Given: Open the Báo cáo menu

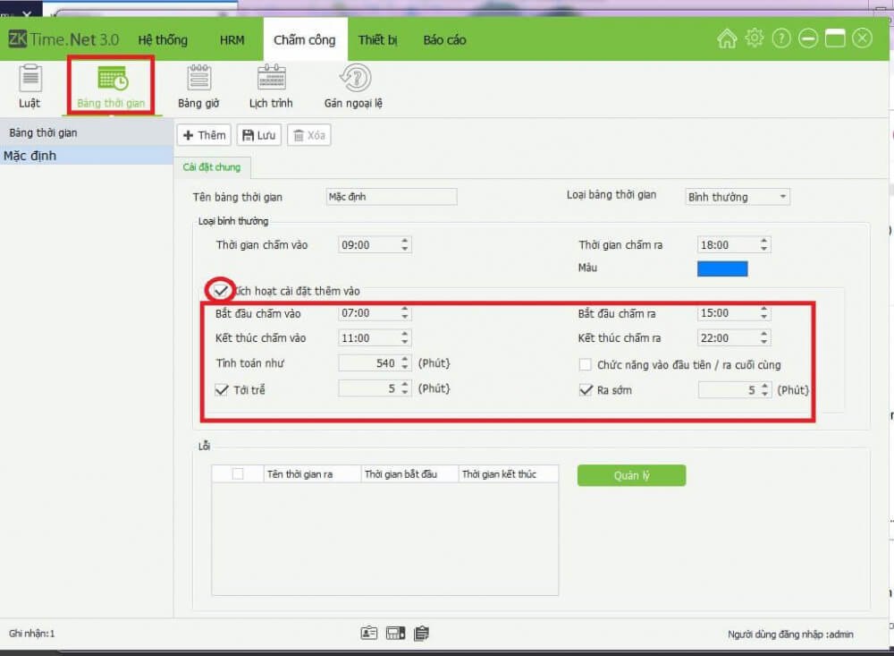Looking at the screenshot, I should (444, 39).
